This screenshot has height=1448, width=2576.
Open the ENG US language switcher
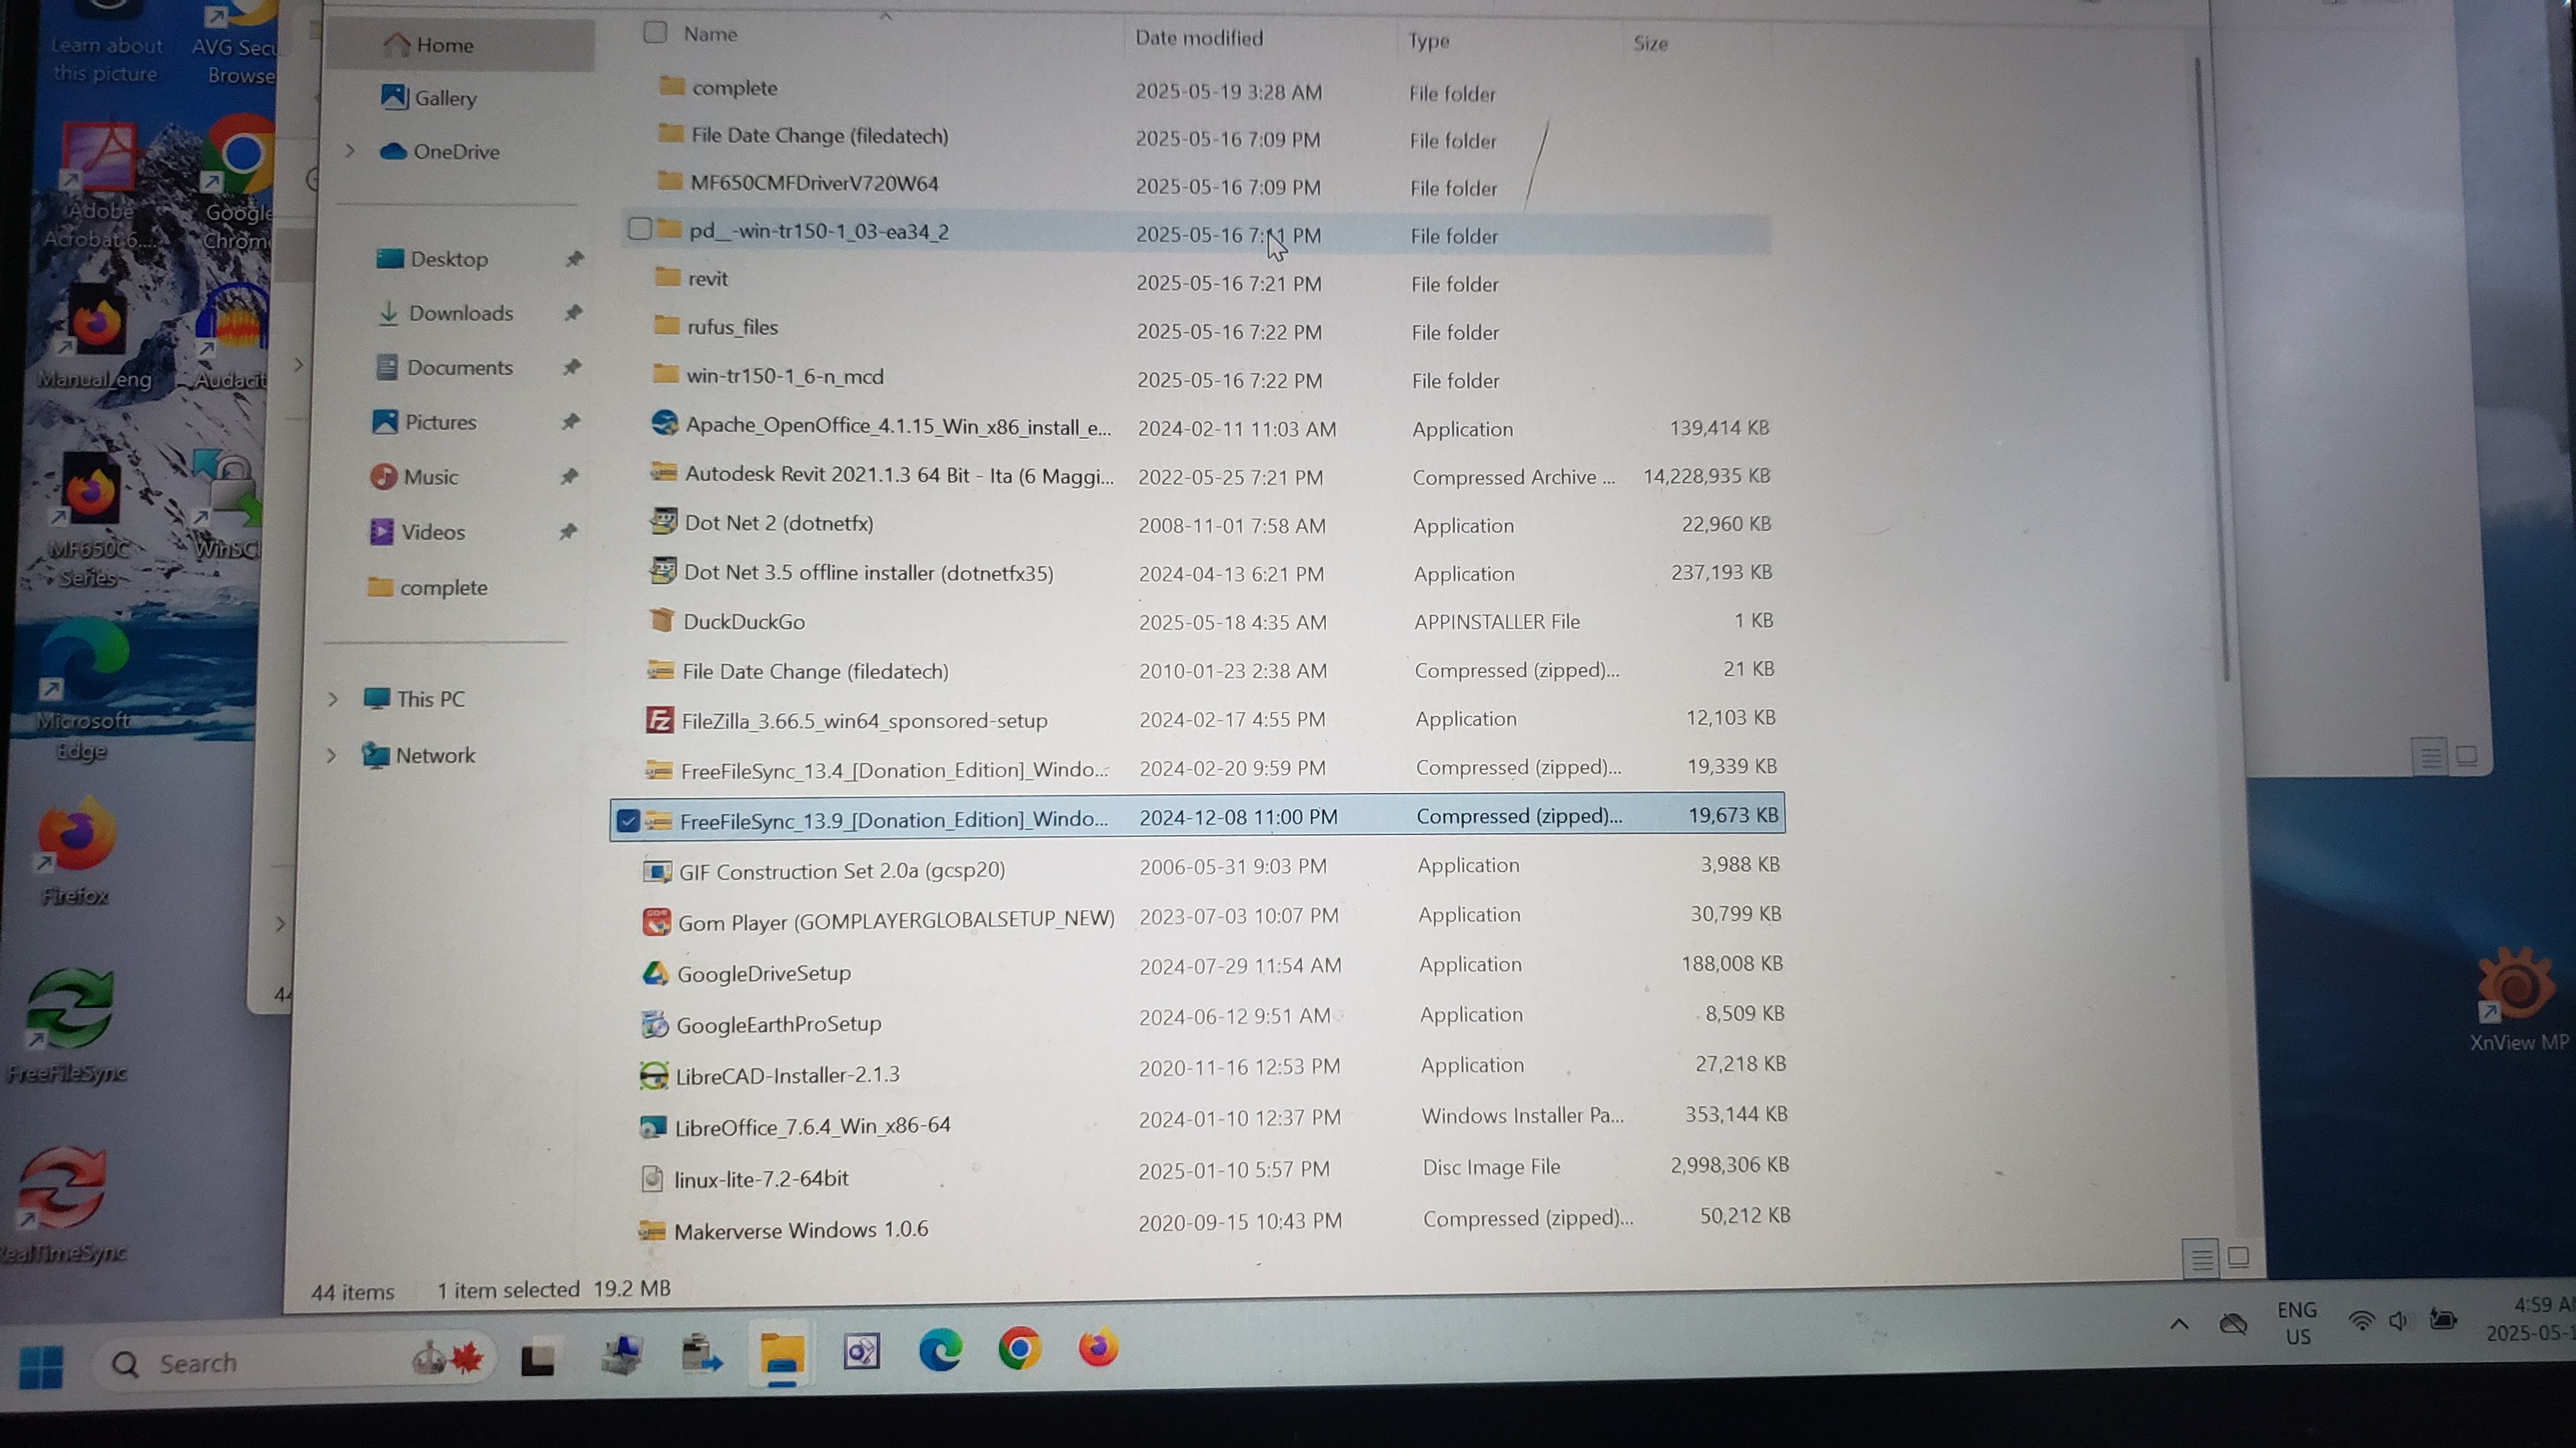(2297, 1323)
